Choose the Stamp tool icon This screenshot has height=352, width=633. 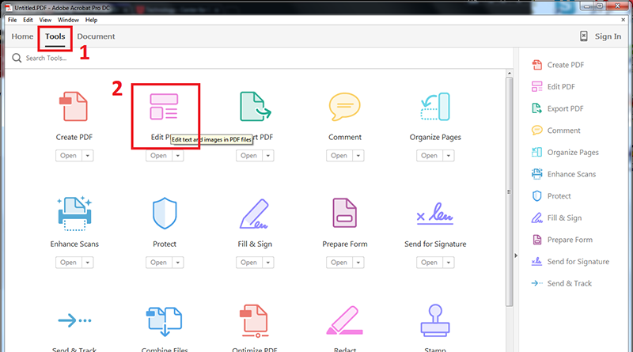pos(435,320)
